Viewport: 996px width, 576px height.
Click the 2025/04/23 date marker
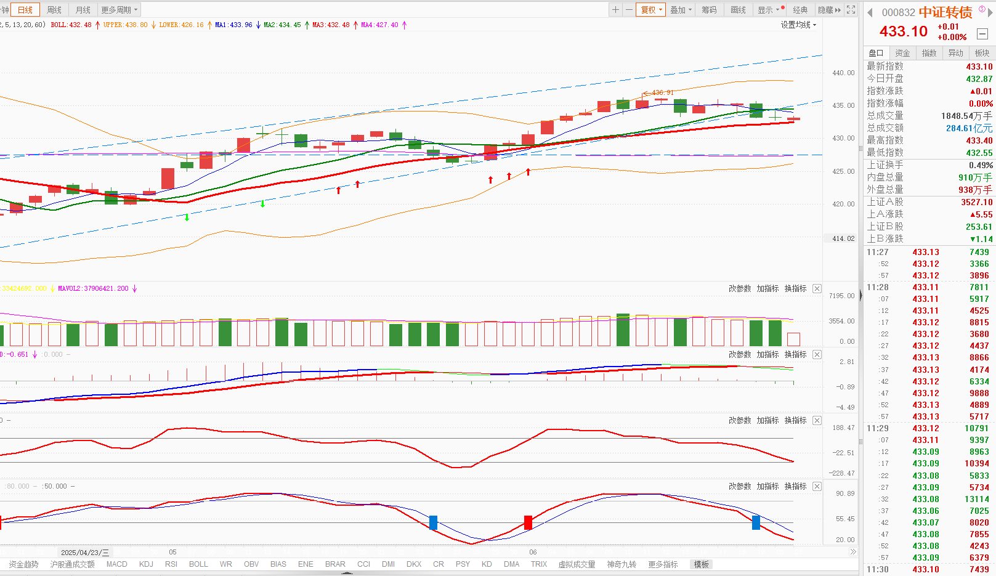coord(85,553)
